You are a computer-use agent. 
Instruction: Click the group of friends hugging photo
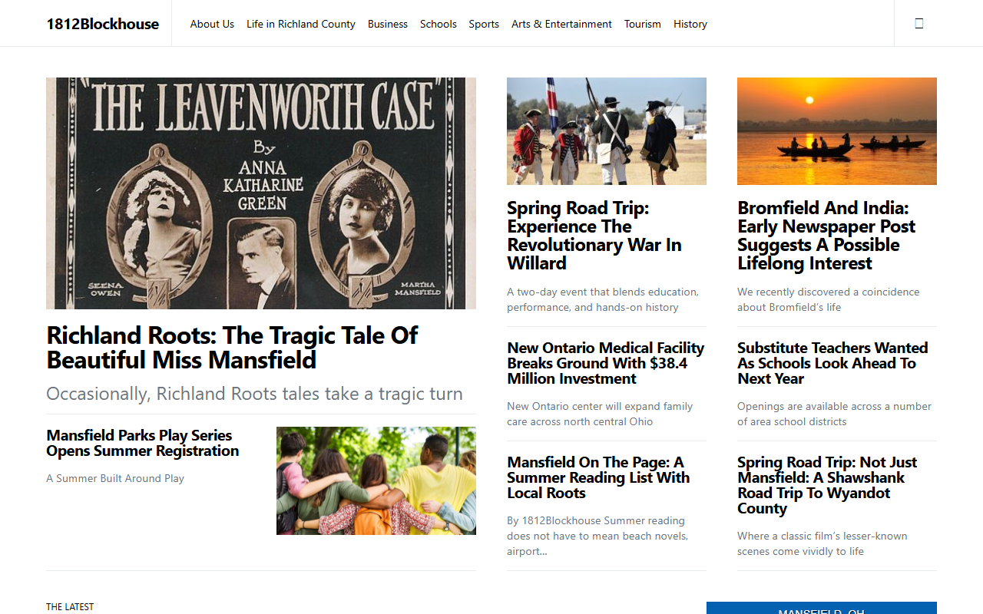point(376,481)
